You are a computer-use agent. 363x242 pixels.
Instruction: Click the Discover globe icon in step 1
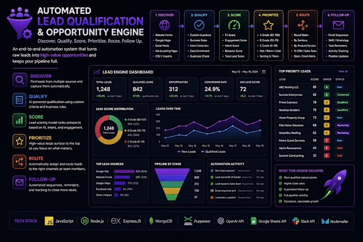[x=164, y=25]
